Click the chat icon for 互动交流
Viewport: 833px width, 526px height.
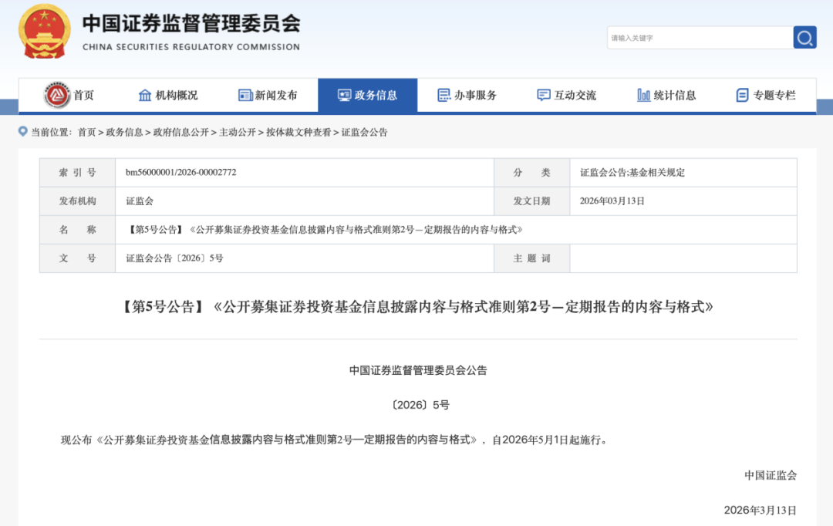pyautogui.click(x=544, y=96)
